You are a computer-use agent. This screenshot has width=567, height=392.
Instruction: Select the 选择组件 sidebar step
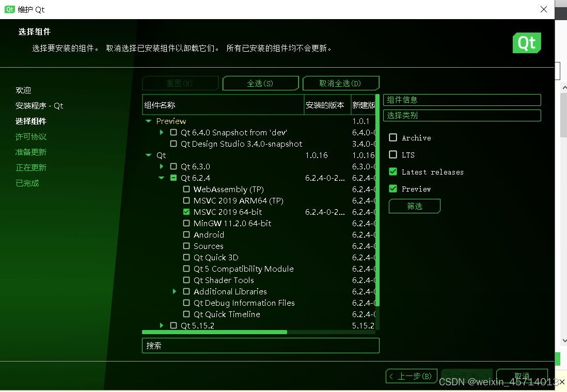coord(31,121)
